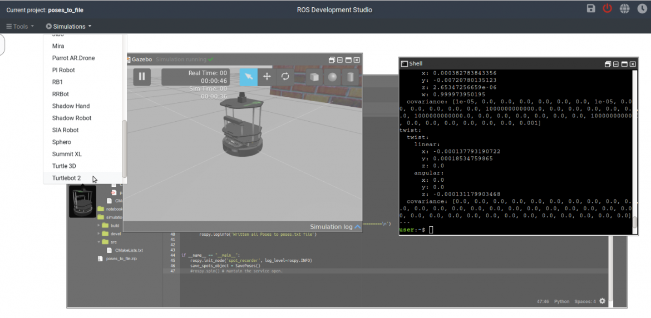This screenshot has width=651, height=318.
Task: Close the Shell window
Action: tap(633, 64)
